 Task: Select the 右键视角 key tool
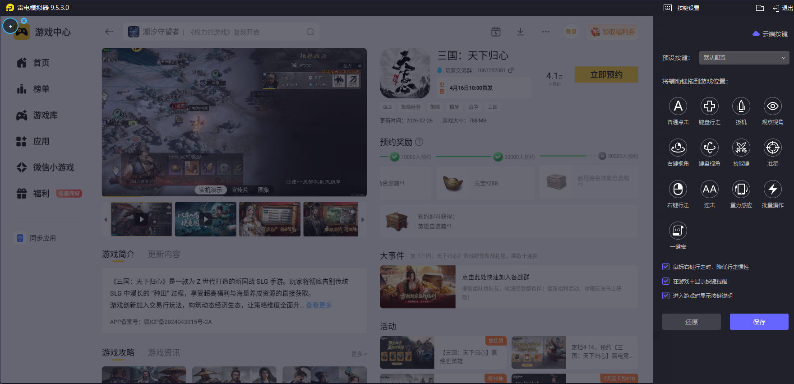coord(678,148)
